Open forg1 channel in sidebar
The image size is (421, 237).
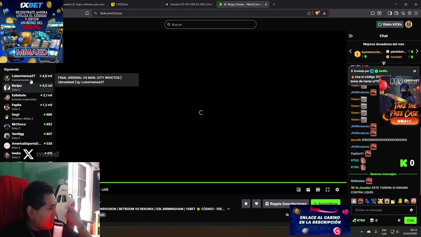point(28,117)
